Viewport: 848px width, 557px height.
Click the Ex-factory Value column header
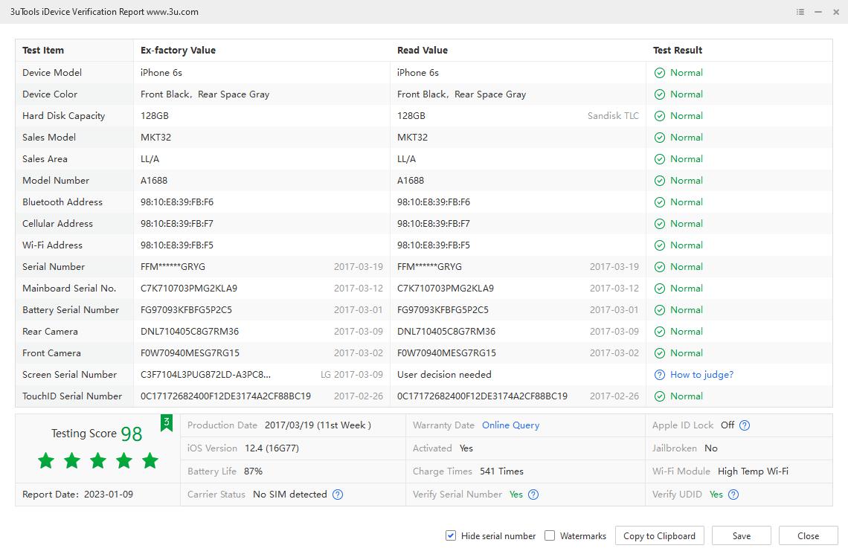(178, 51)
